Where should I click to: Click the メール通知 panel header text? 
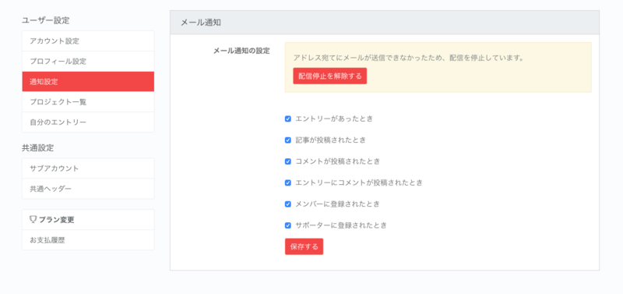click(201, 23)
